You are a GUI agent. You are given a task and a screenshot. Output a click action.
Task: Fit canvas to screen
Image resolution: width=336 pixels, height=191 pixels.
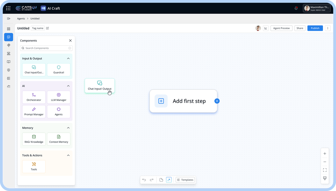pos(325,170)
